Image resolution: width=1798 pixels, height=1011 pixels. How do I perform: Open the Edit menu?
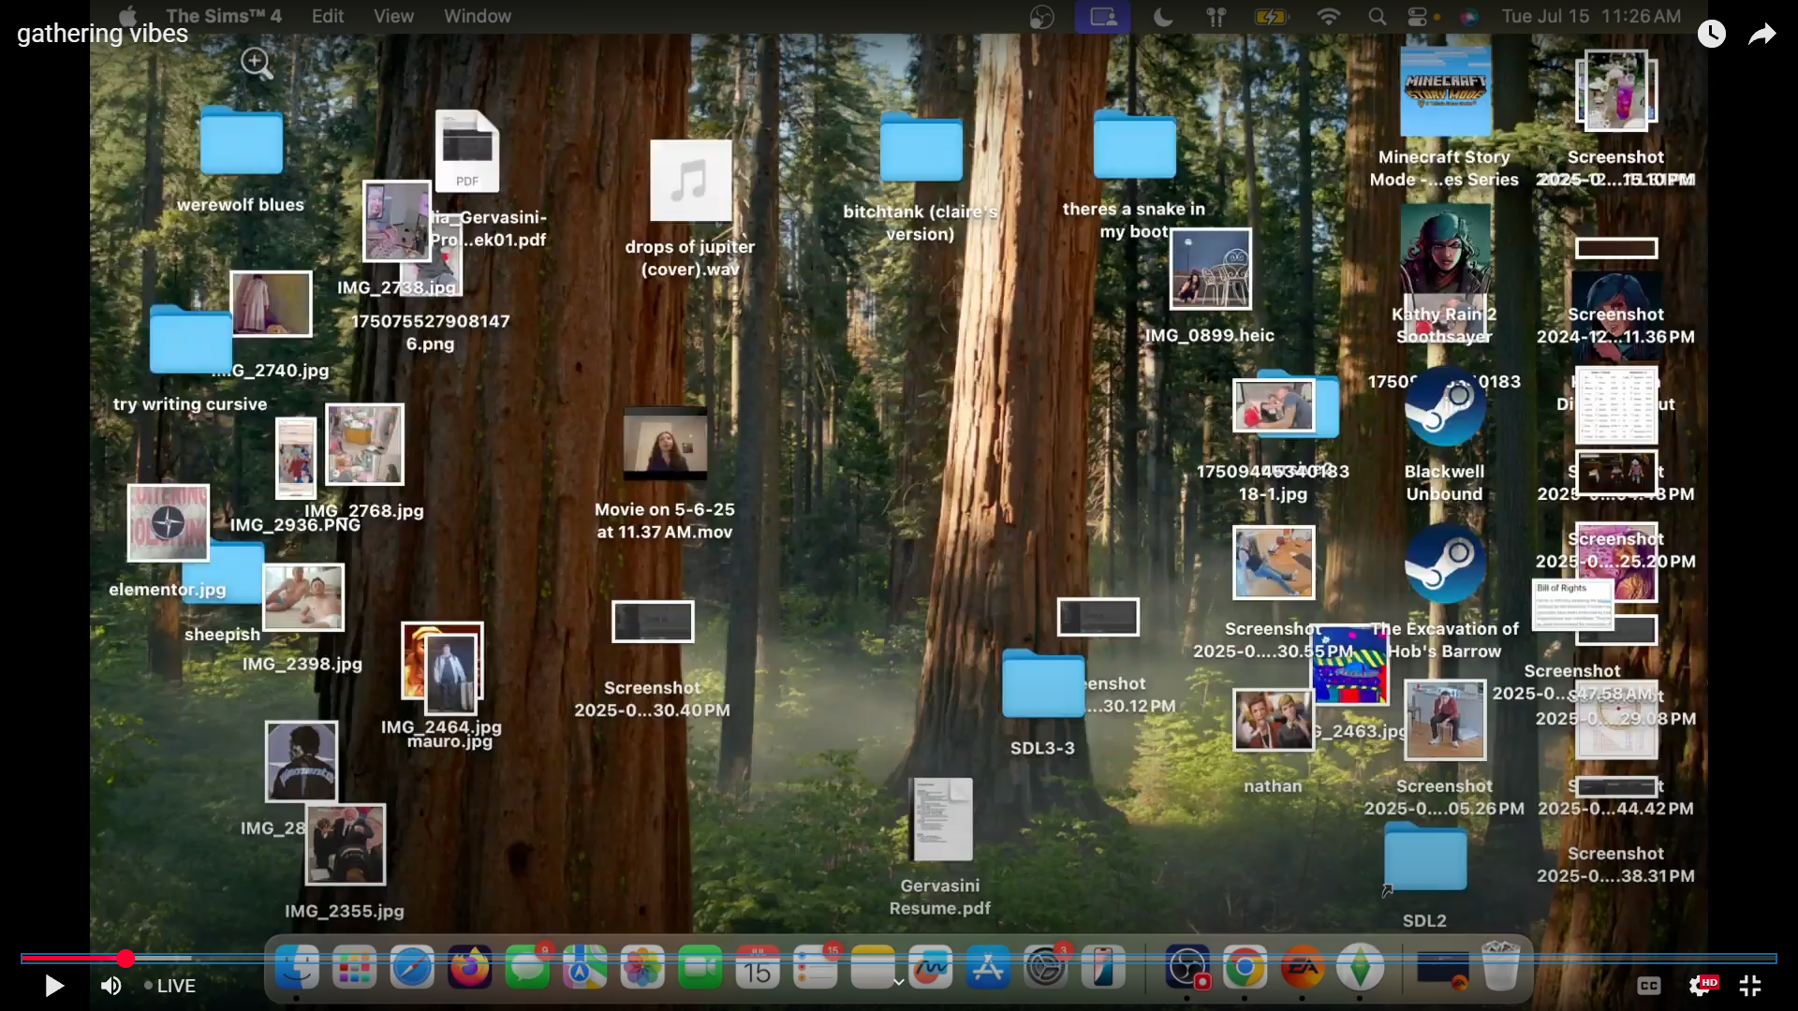(328, 16)
